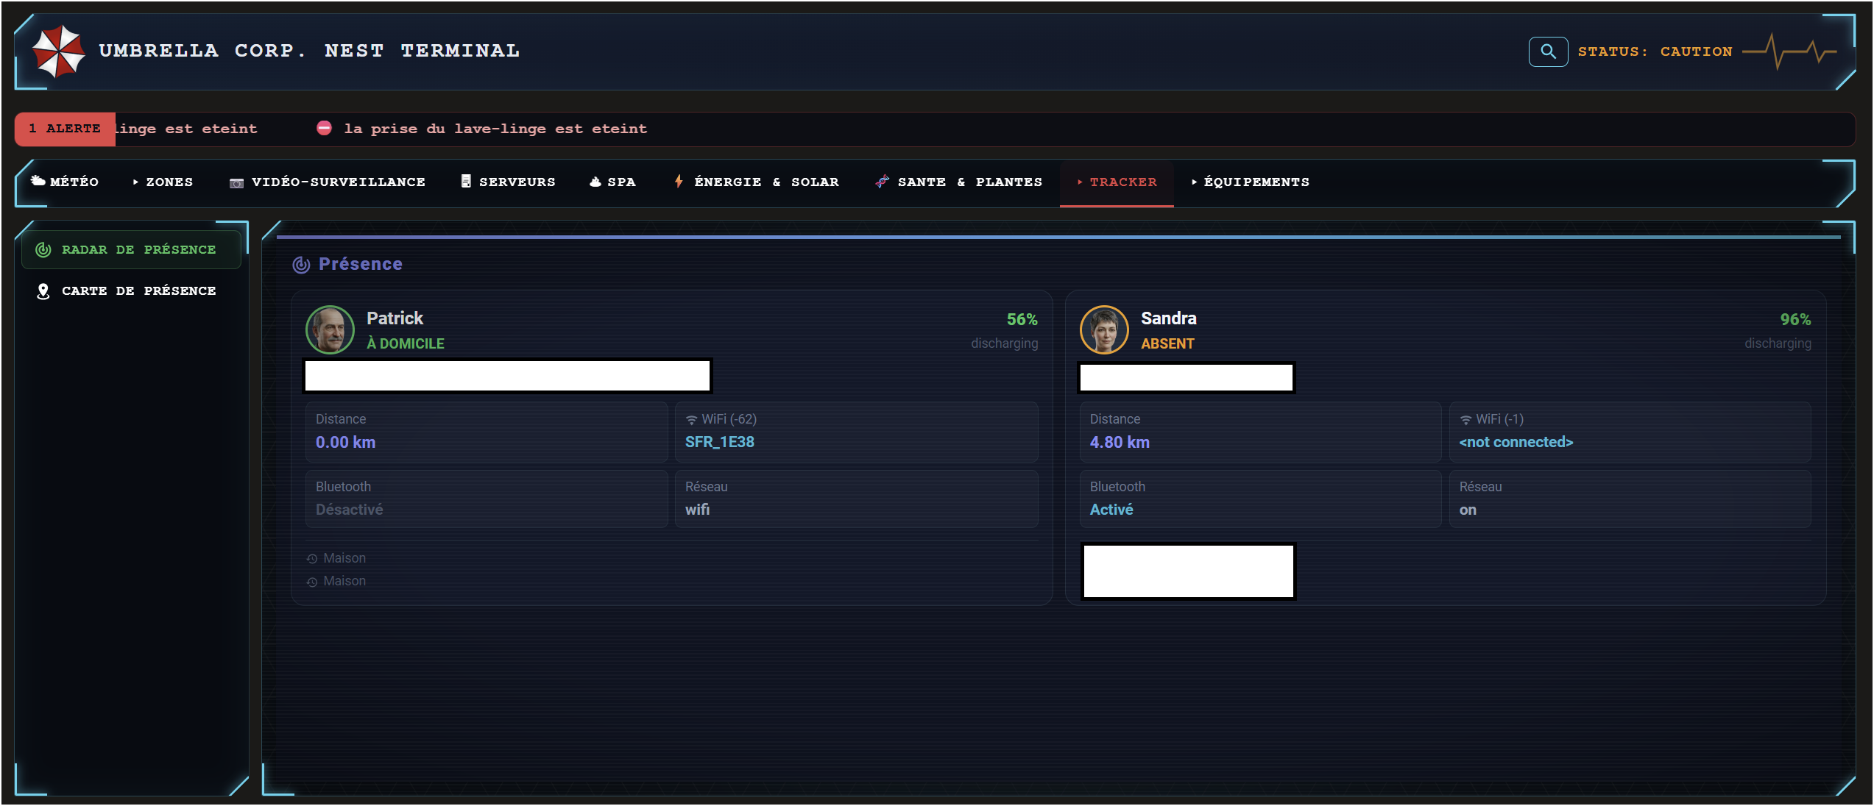The image size is (1874, 806).
Task: Open Patrick's avatar photo
Action: (x=330, y=329)
